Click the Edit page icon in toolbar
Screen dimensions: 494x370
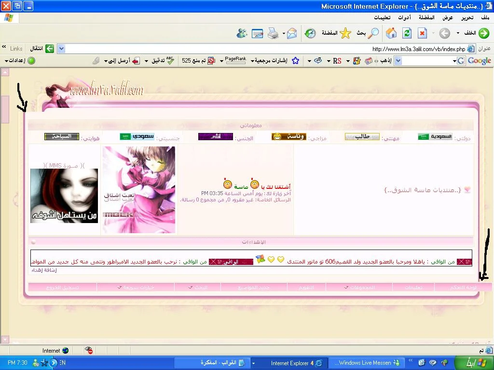pos(258,33)
